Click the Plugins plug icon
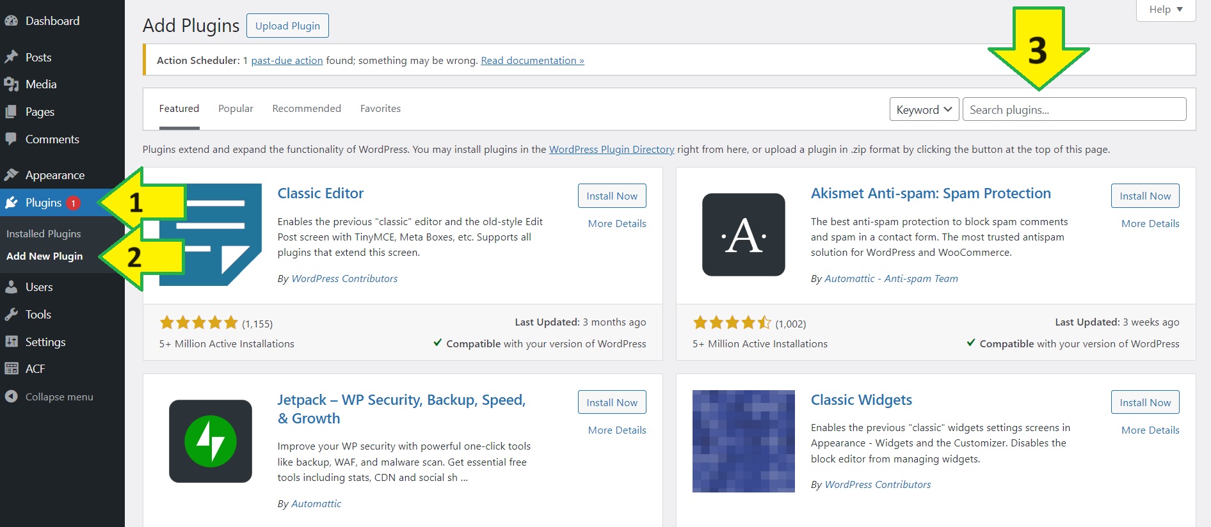Screen dimensions: 1211x527 click(x=12, y=203)
